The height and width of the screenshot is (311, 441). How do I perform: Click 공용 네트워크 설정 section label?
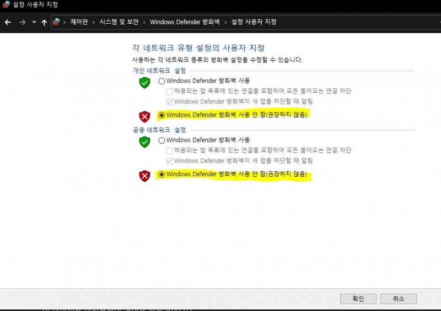[159, 130]
